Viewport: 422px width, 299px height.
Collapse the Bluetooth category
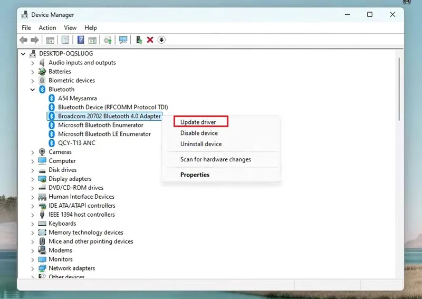click(33, 90)
